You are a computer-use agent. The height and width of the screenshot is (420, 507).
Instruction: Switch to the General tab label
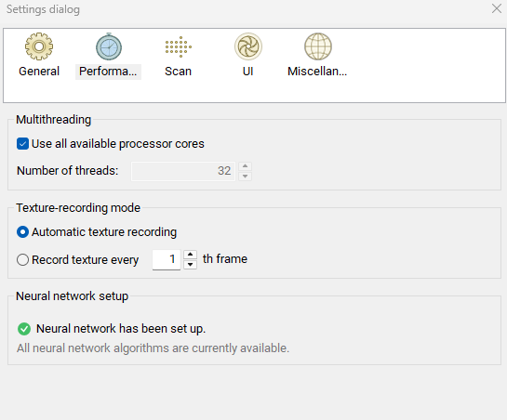pyautogui.click(x=39, y=71)
